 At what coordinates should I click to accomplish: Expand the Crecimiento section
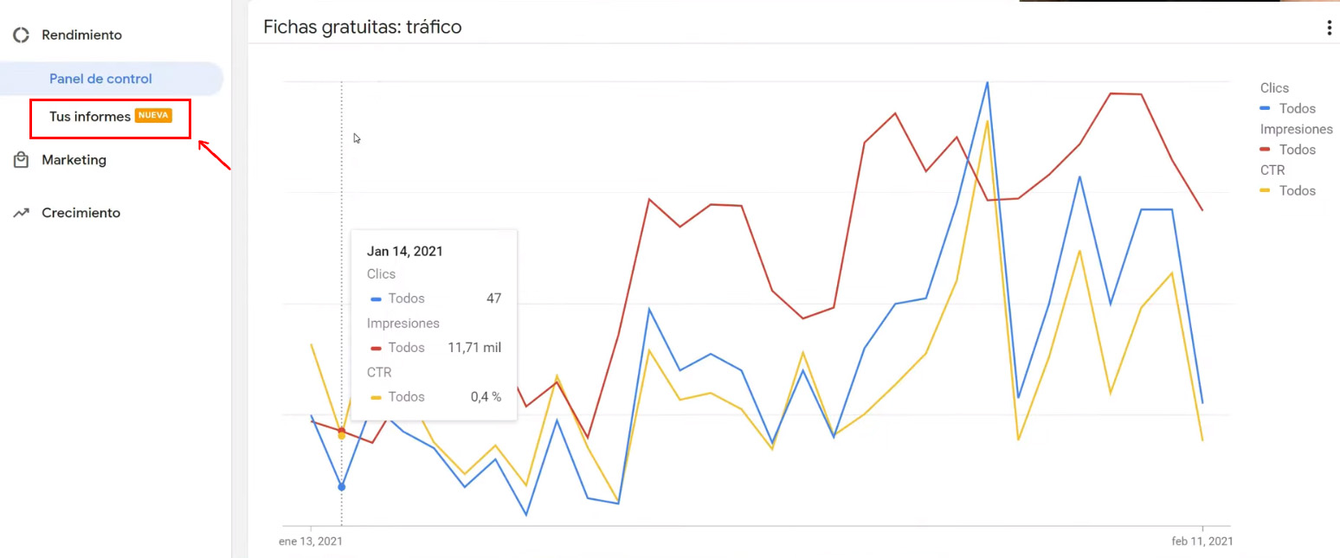[x=81, y=213]
